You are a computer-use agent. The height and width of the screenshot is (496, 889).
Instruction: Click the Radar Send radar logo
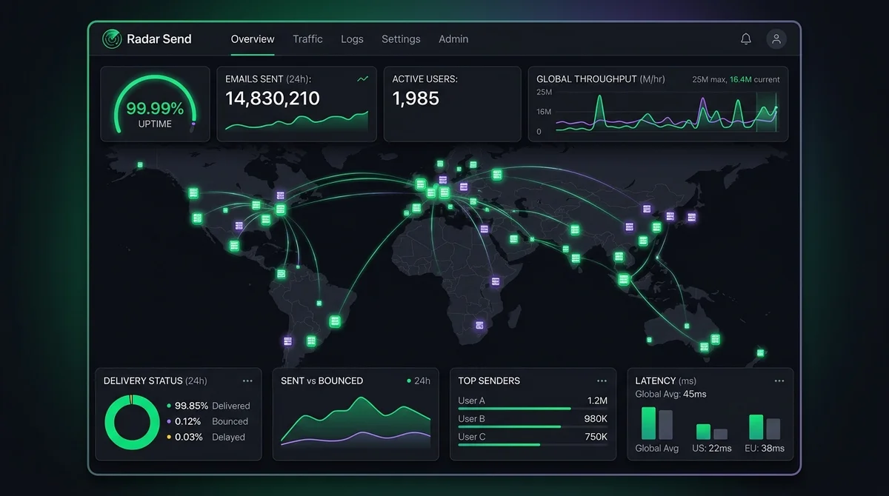(112, 38)
